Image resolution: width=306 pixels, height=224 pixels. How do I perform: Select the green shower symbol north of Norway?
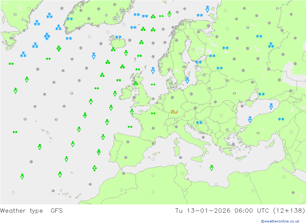point(170,14)
